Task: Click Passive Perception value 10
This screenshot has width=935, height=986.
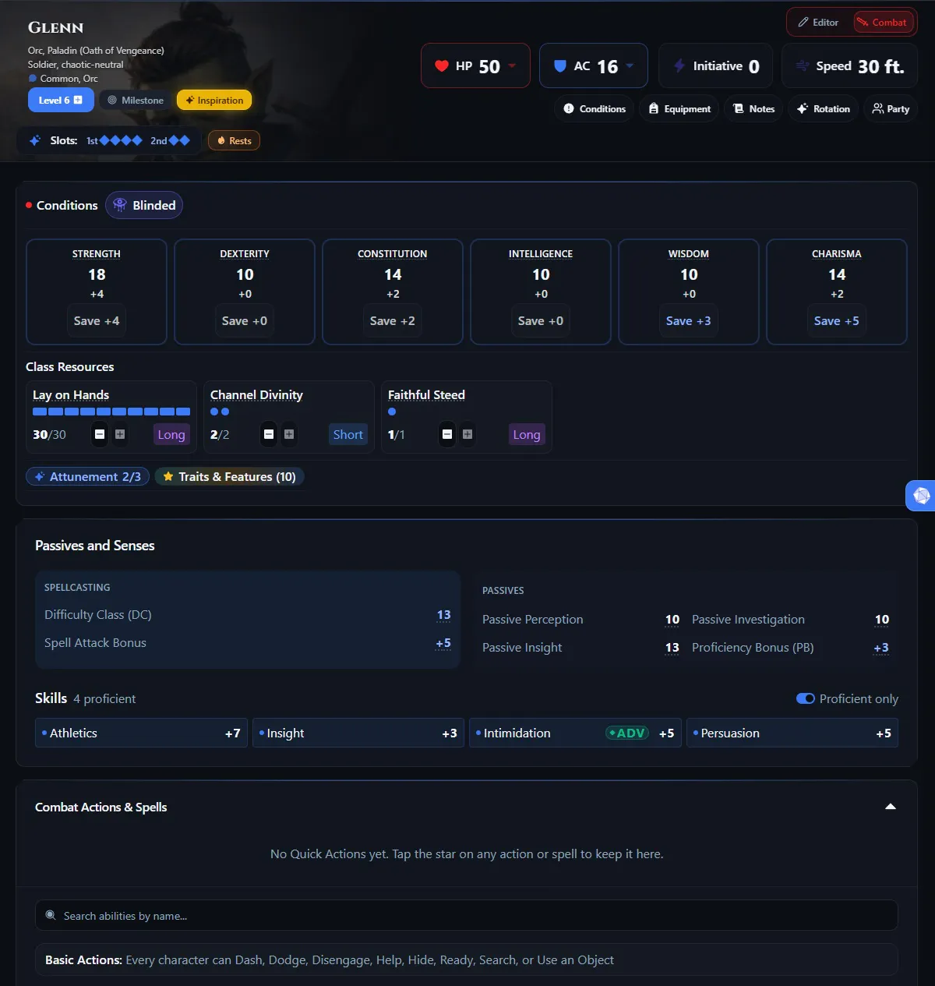Action: click(x=672, y=620)
